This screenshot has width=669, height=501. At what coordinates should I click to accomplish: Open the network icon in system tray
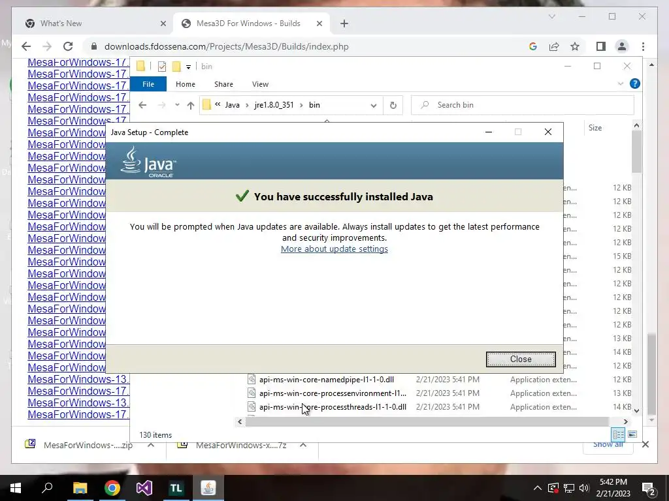tap(569, 488)
